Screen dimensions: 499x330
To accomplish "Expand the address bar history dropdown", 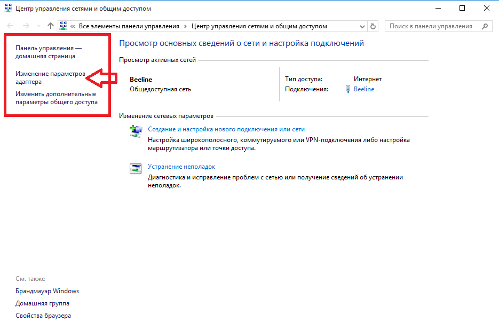I will (362, 26).
